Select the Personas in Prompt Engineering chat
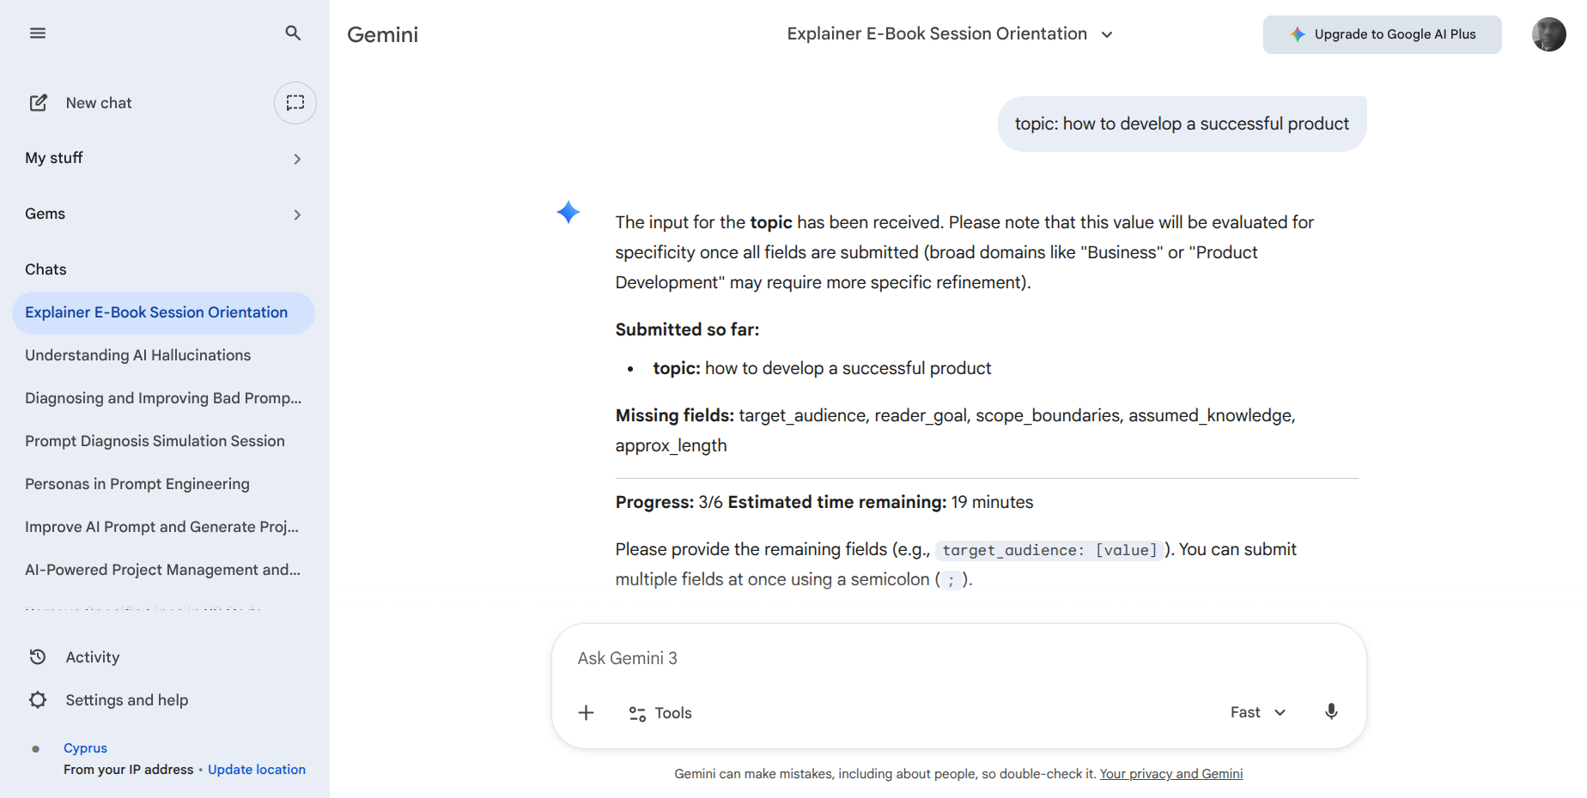The image size is (1587, 798). tap(137, 483)
